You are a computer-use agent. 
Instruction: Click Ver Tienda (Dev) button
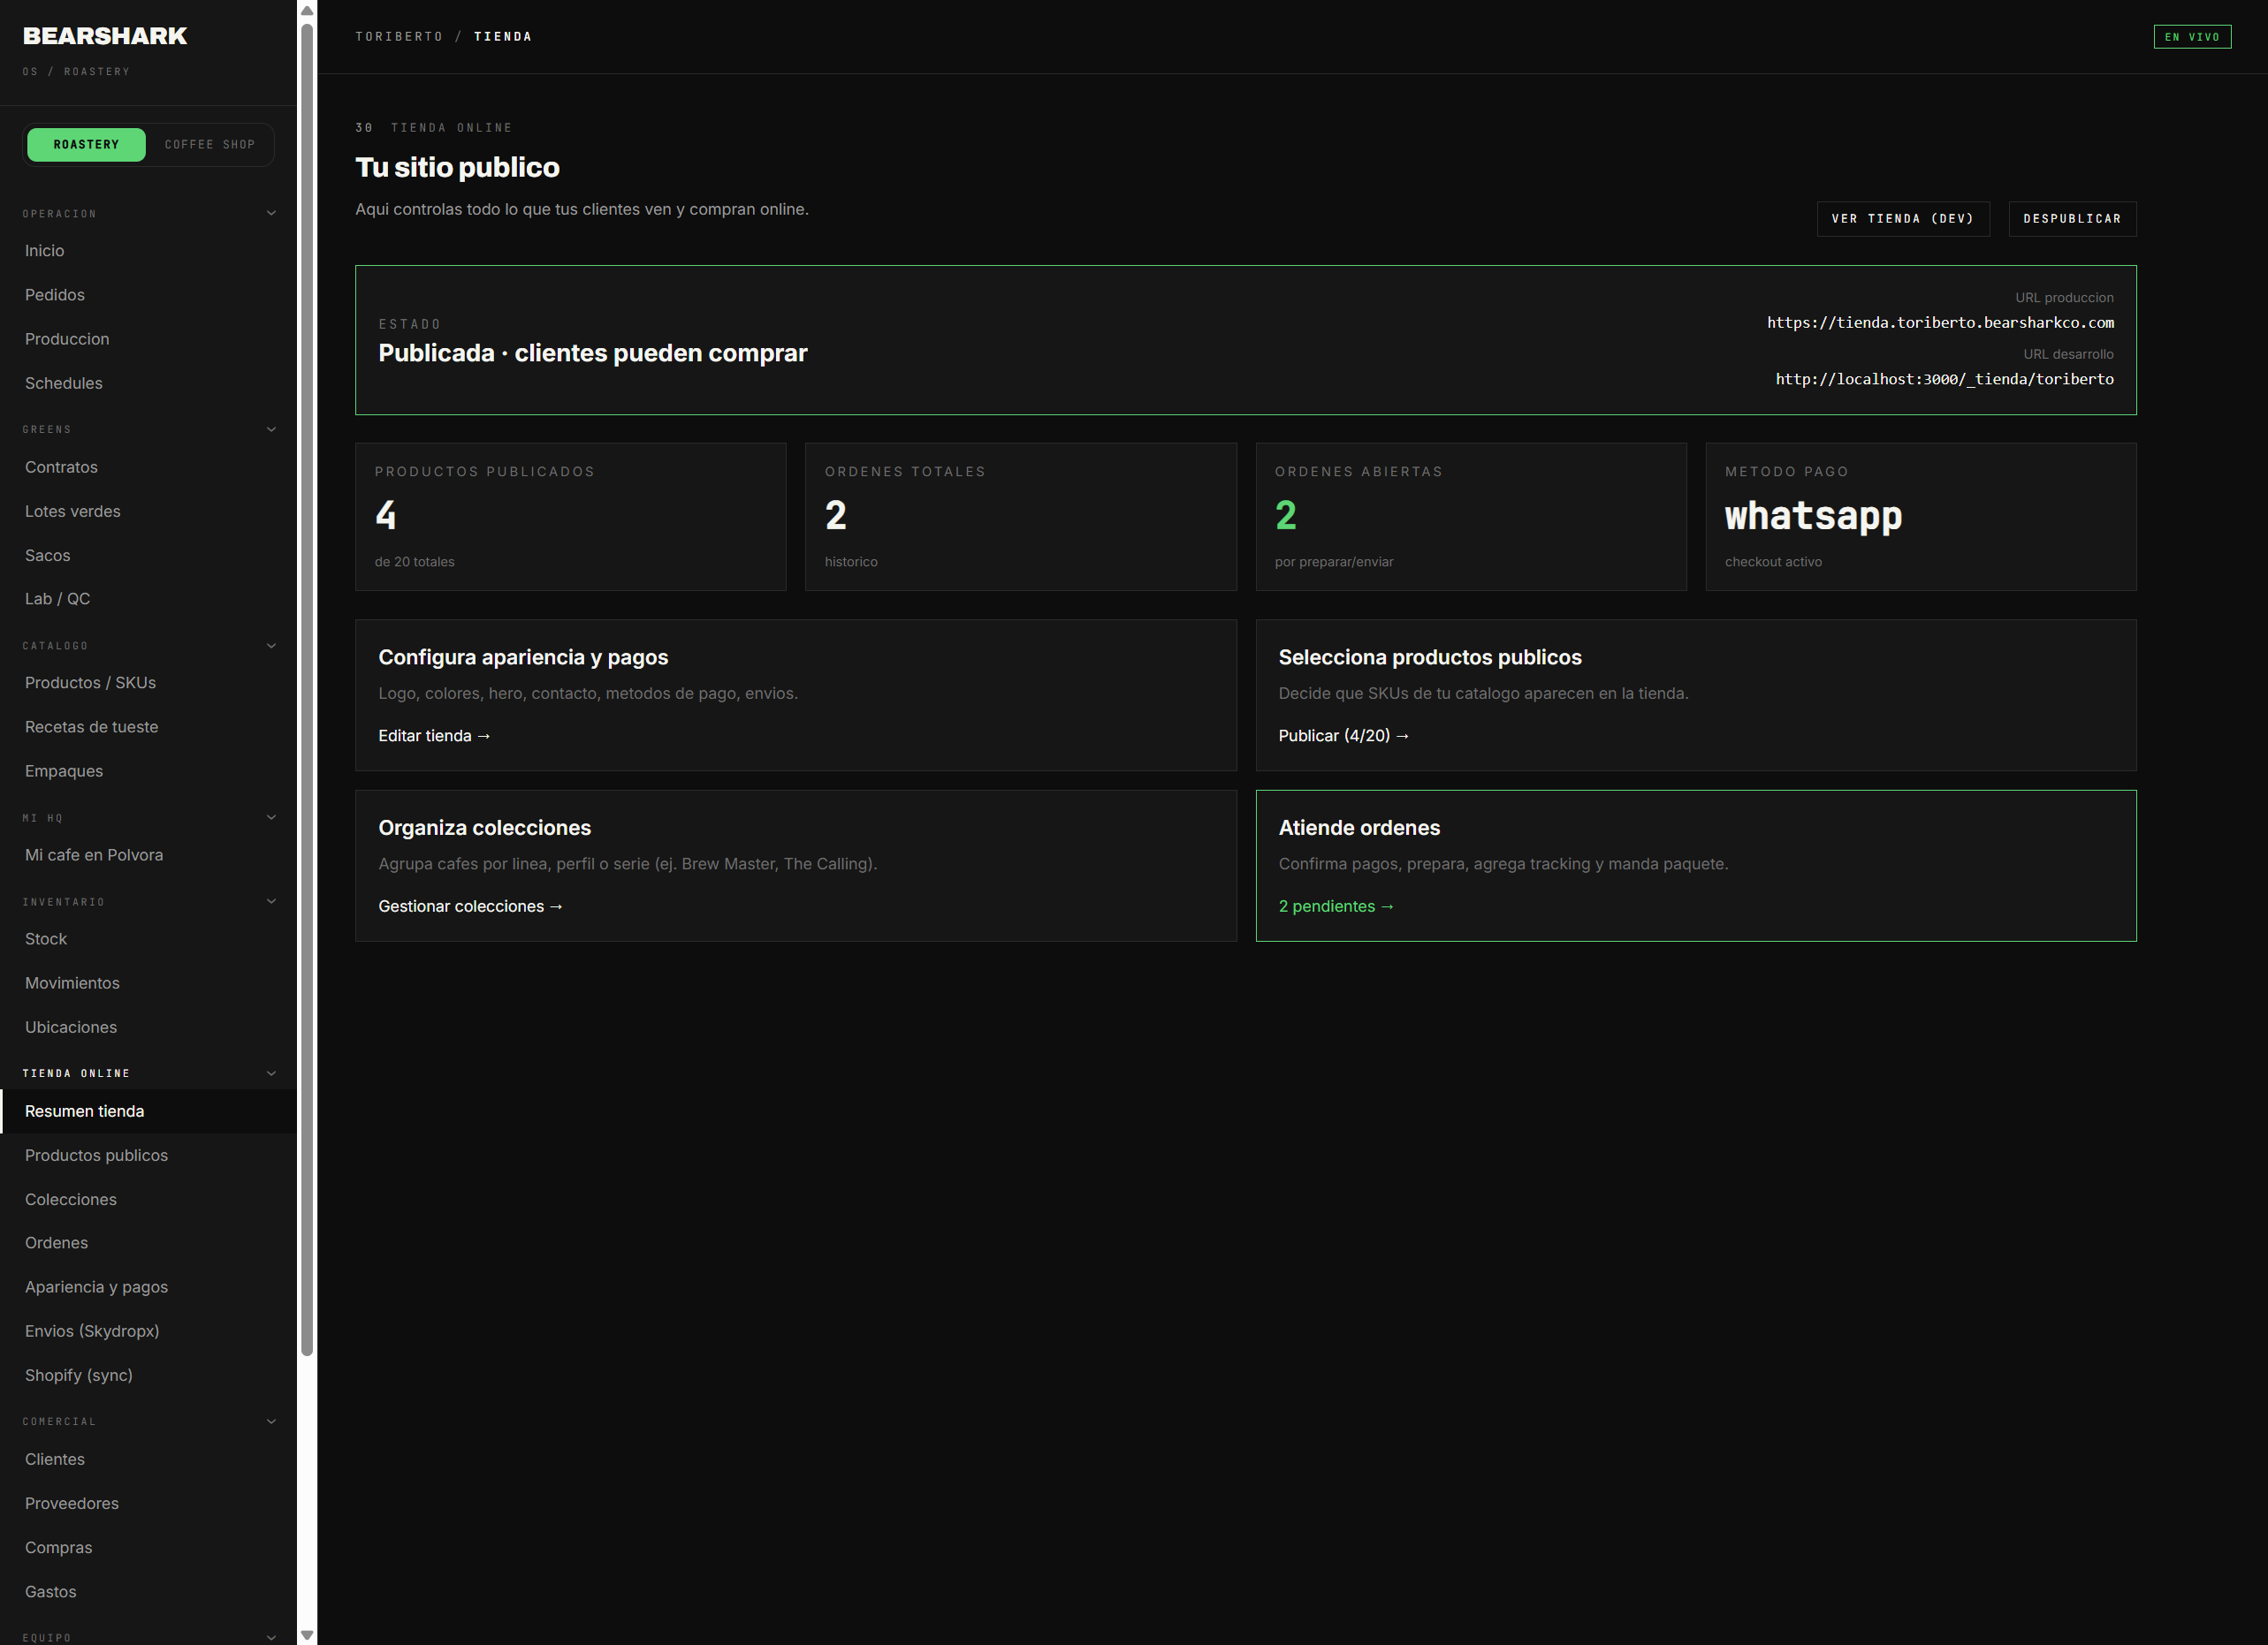[x=1903, y=219]
